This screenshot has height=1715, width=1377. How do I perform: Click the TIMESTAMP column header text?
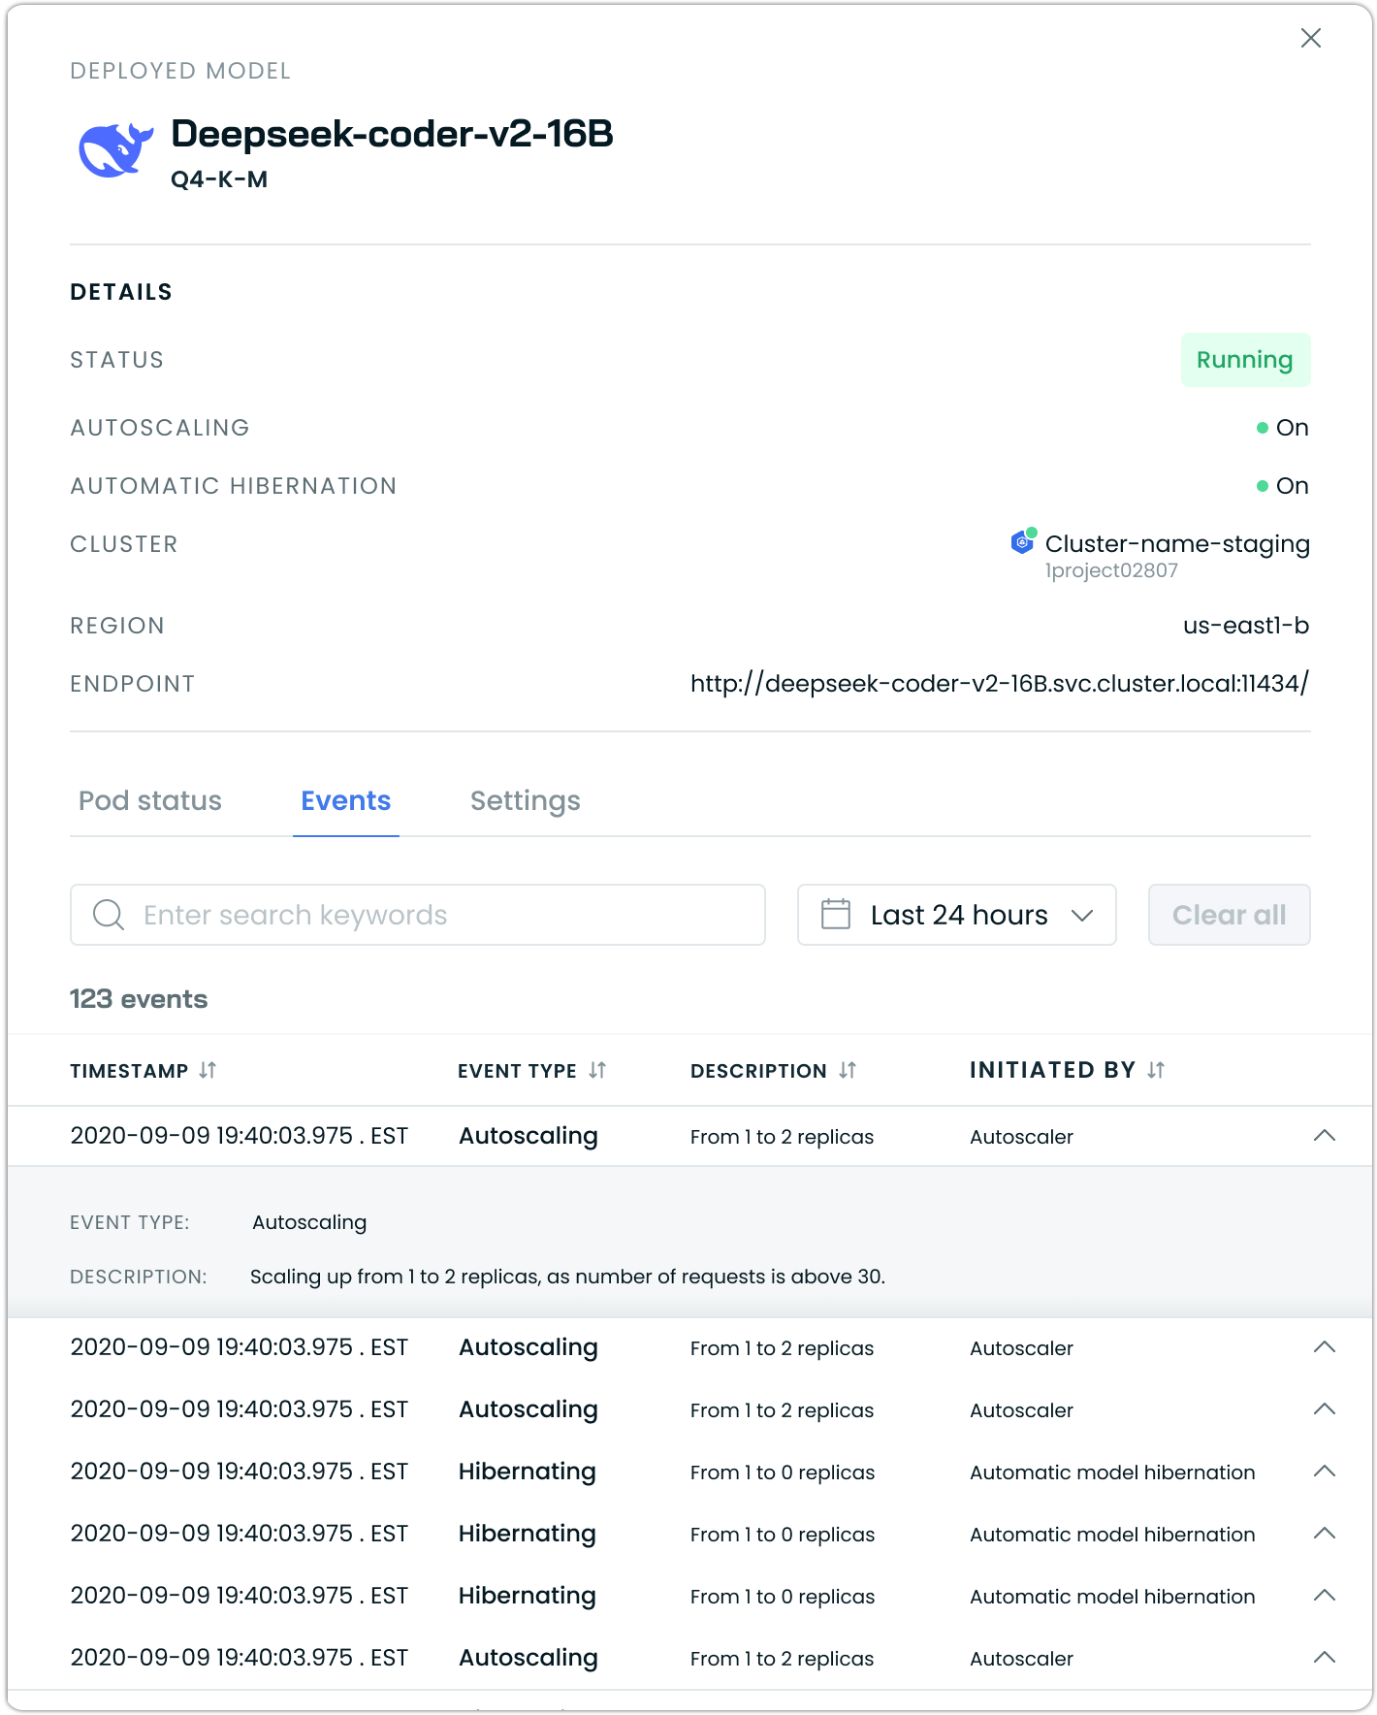pyautogui.click(x=129, y=1071)
